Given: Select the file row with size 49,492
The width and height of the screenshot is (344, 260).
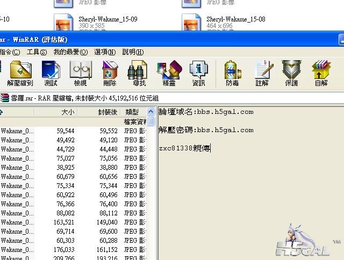Looking at the screenshot, I should (x=73, y=140).
